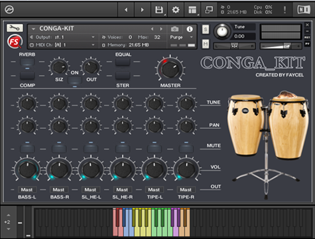Screen dimensions: 315x239
Task: Open BASS-L output Mast dropdown
Action: [27, 190]
